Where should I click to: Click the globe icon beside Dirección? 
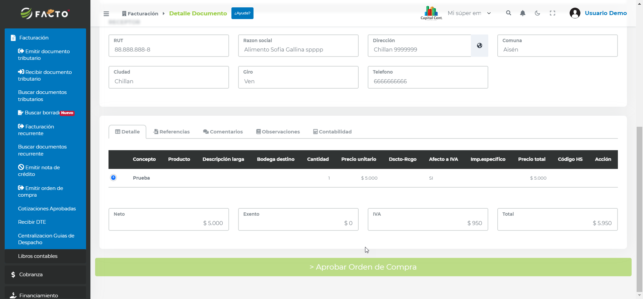pyautogui.click(x=479, y=46)
